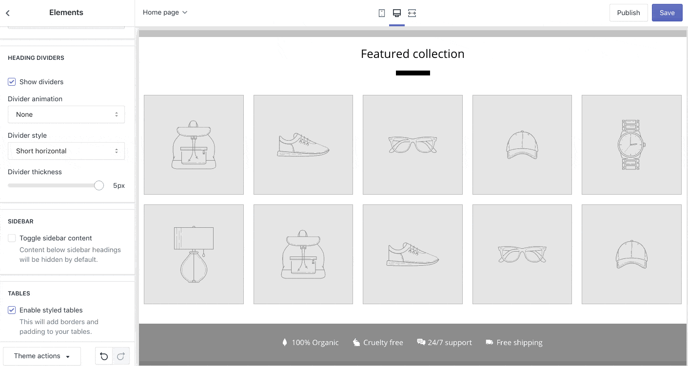Viewport: 688px width, 366px height.
Task: Click the back arrow beside Elements
Action: coord(7,13)
